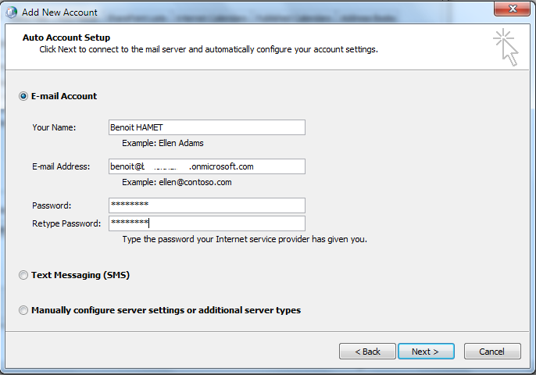536x375 pixels.
Task: Go back with the Back button
Action: [x=367, y=352]
